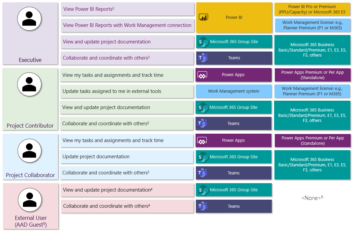Click Teams icon in the Executive section
Image resolution: width=354 pixels, height=233 pixels.
203,58
